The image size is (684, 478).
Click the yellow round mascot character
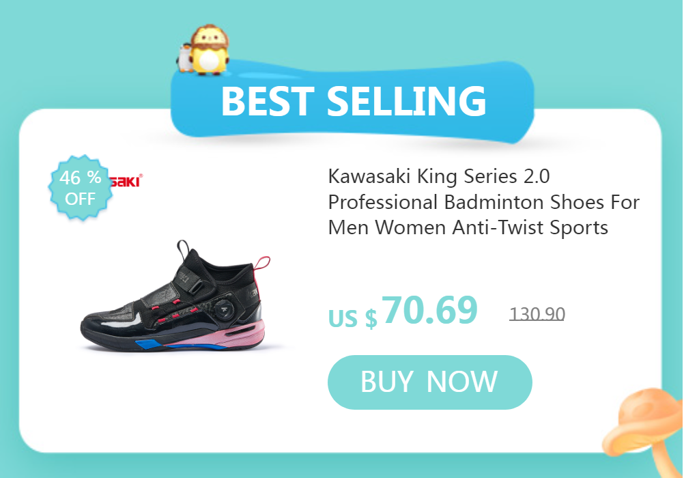210,49
